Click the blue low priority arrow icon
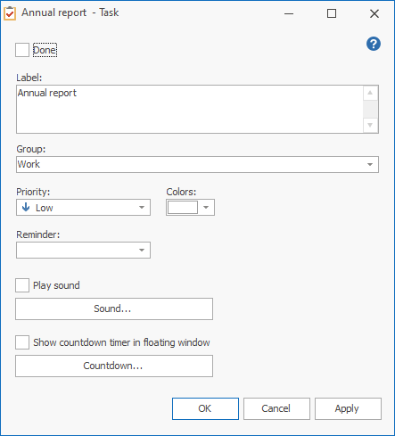The height and width of the screenshot is (436, 395). point(26,207)
